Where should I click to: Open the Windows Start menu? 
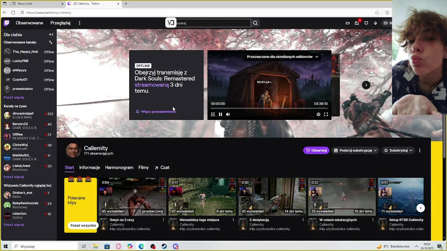coord(5,246)
